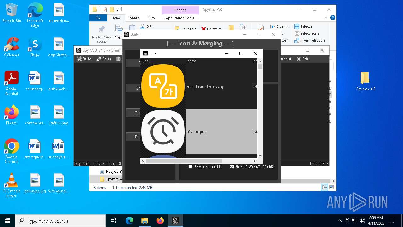
Task: Open Build menu in Spy MAX toolbar
Action: [x=84, y=59]
